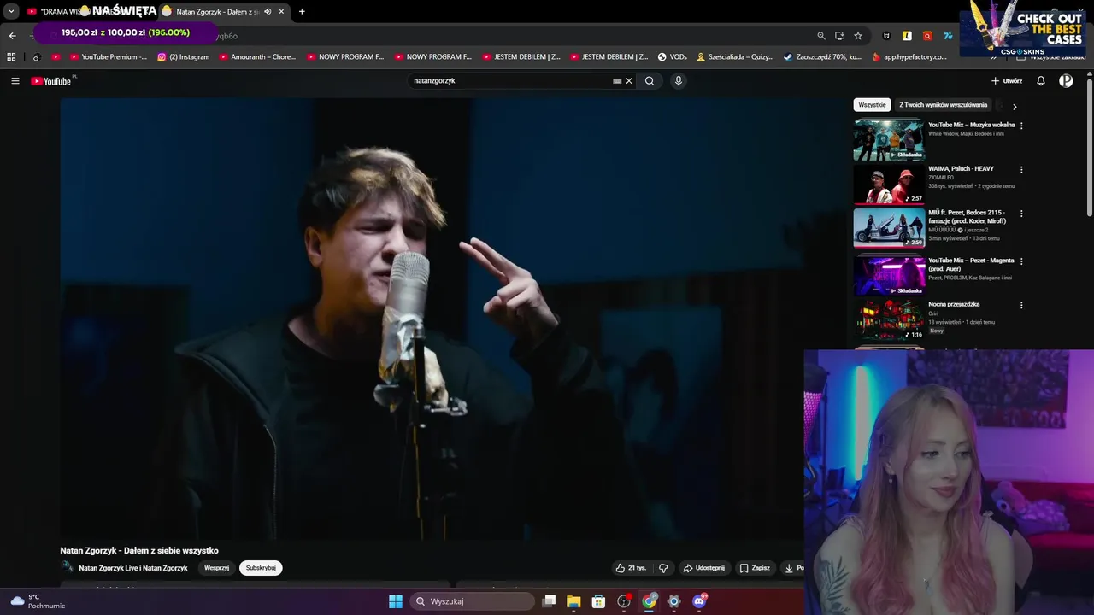1094x615 pixels.
Task: Open a new browser tab
Action: click(302, 11)
